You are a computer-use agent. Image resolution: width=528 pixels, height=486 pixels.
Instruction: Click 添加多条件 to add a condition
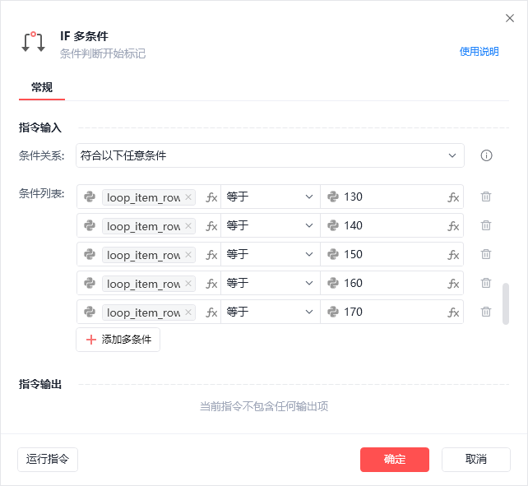(x=118, y=340)
